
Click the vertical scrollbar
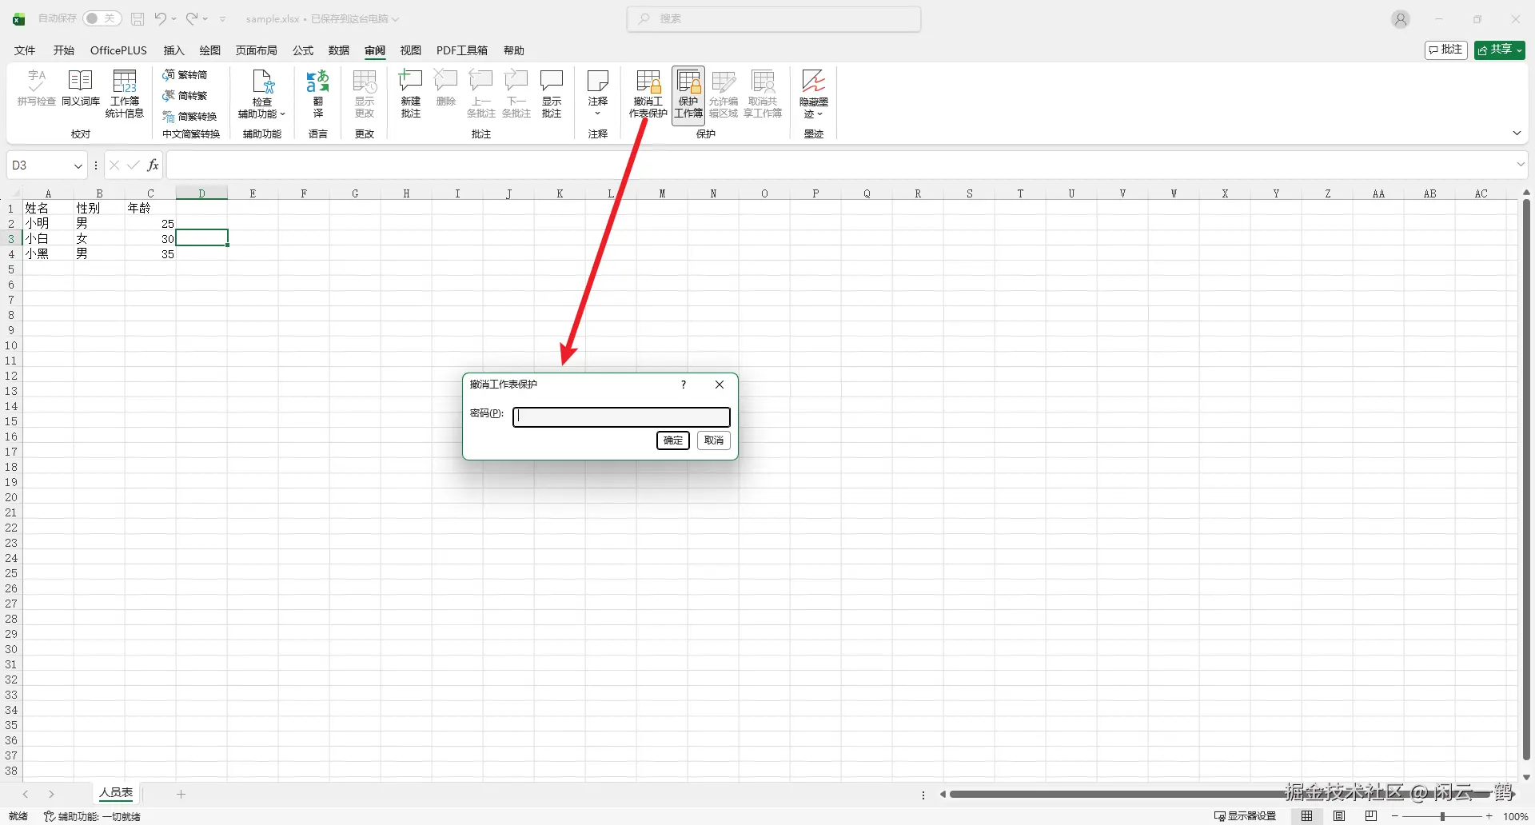1525,480
